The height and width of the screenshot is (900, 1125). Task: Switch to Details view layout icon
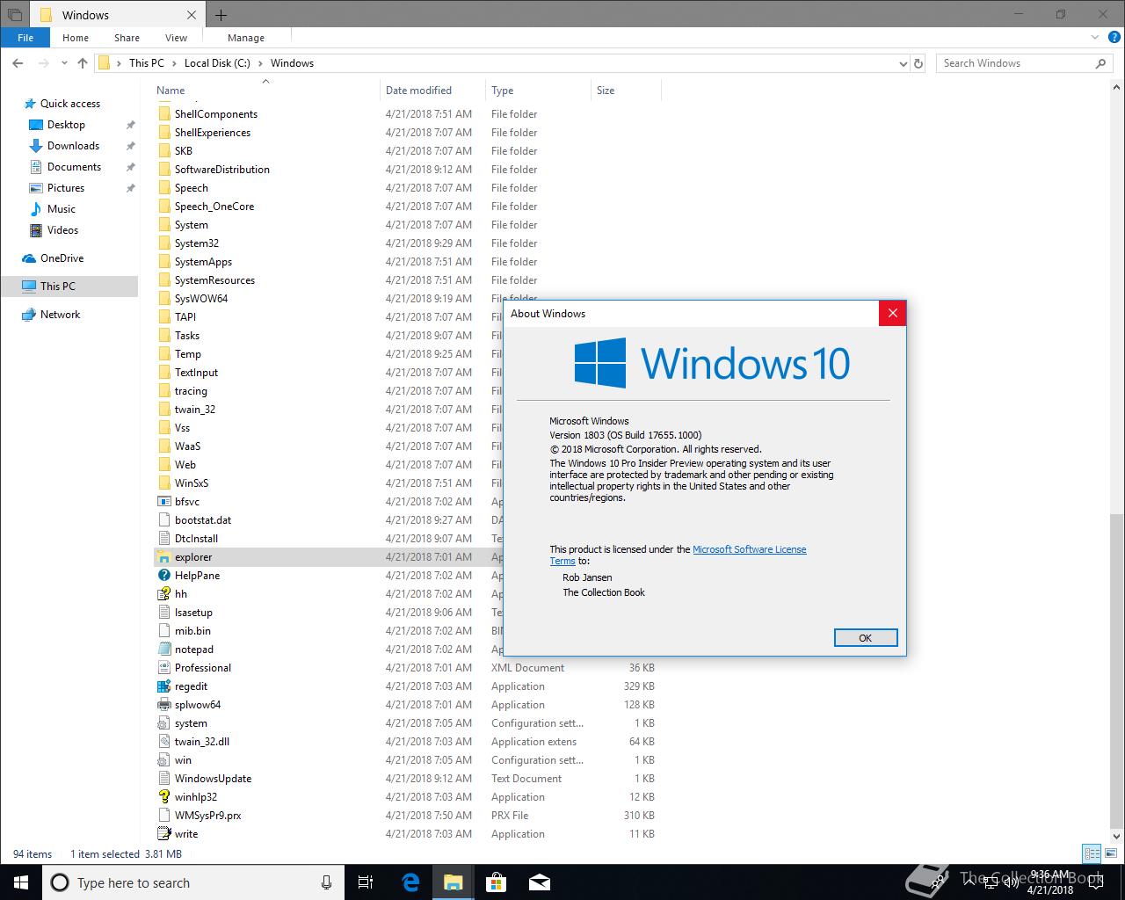pyautogui.click(x=1092, y=853)
